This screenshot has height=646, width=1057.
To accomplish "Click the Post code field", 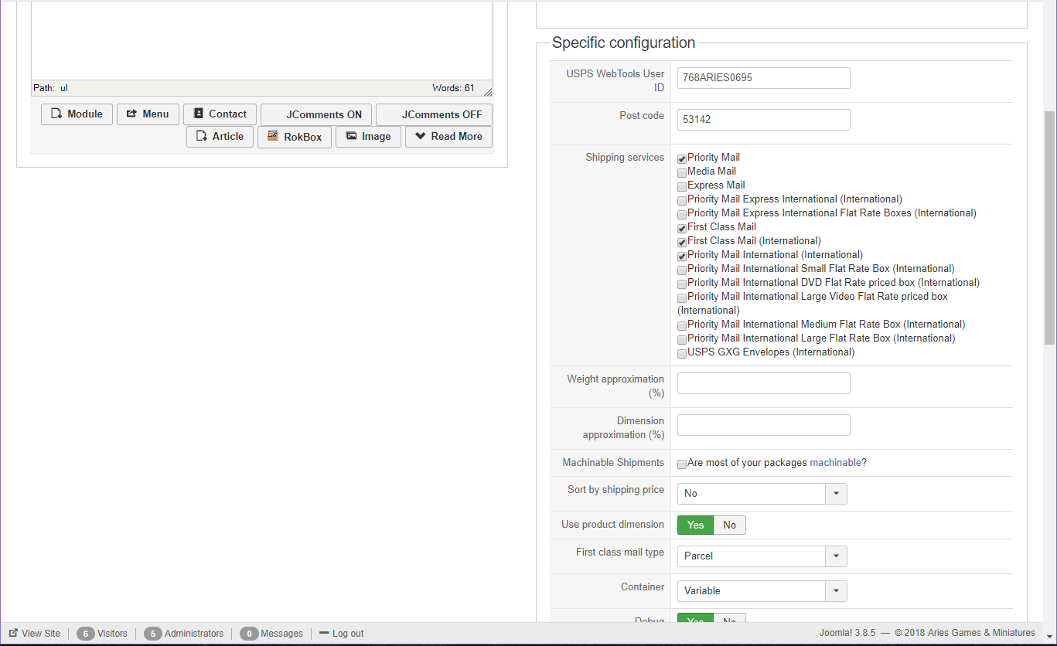I will 763,120.
